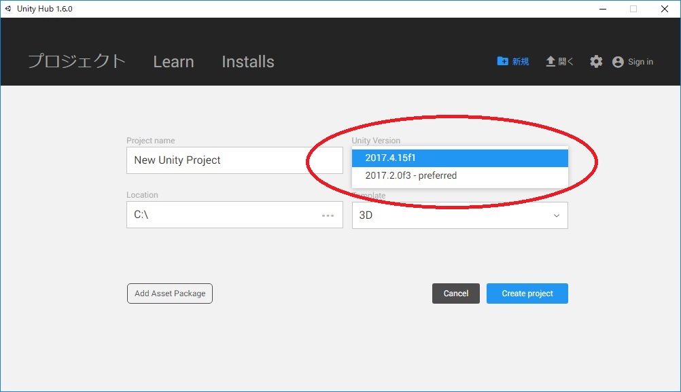Open settings via the gear icon

coord(596,62)
